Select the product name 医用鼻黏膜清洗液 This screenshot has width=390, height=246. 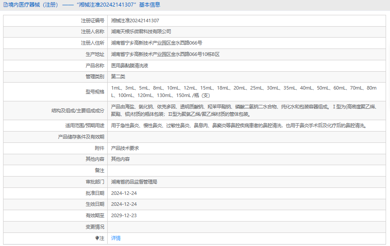click(x=130, y=66)
